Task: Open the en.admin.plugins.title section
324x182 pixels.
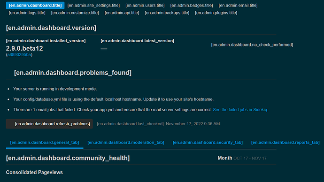Action: tap(216, 13)
